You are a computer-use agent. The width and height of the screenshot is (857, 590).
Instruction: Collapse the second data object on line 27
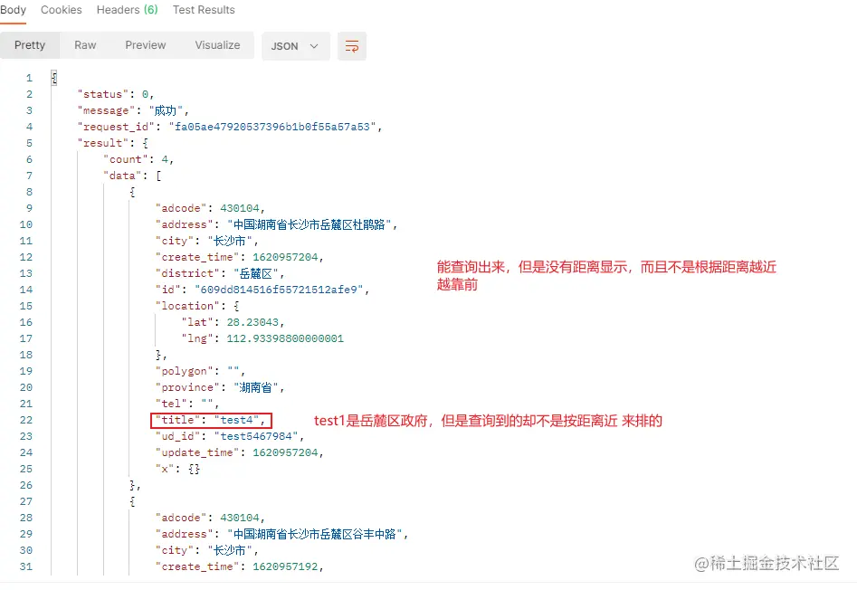[132, 501]
